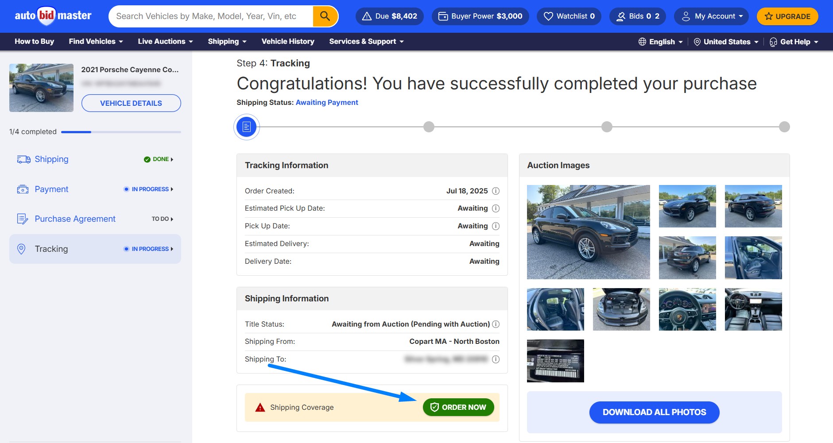This screenshot has width=833, height=443.
Task: Expand the Find Vehicles dropdown
Action: pyautogui.click(x=96, y=42)
